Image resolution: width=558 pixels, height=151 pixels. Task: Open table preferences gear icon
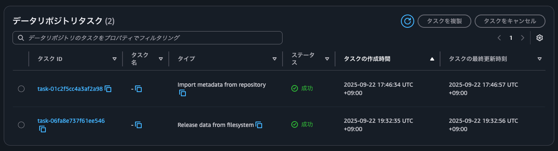(x=540, y=38)
